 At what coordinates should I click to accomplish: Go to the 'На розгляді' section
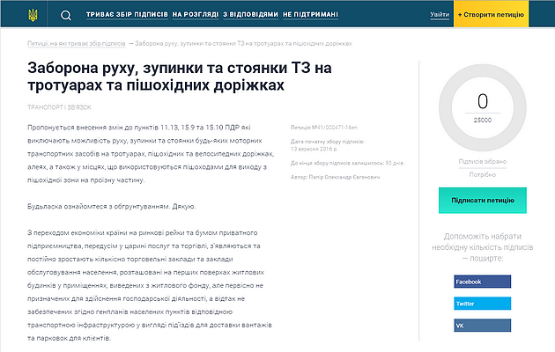[x=196, y=14]
